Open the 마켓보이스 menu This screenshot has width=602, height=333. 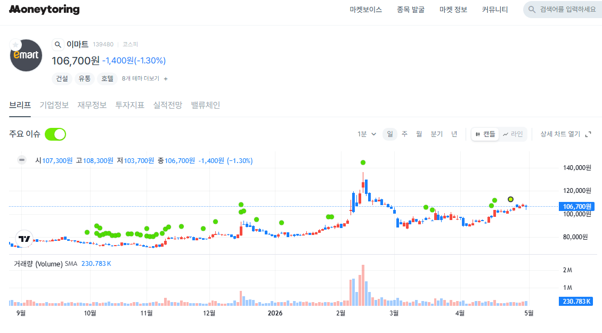click(x=365, y=10)
